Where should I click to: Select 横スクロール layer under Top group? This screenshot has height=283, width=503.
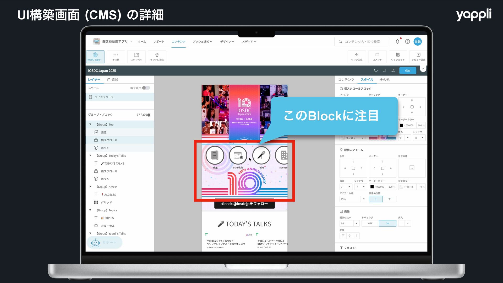point(120,140)
